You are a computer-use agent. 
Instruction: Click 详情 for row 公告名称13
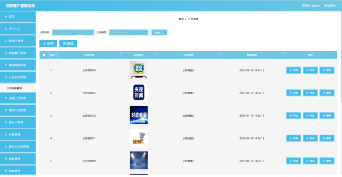[293, 93]
